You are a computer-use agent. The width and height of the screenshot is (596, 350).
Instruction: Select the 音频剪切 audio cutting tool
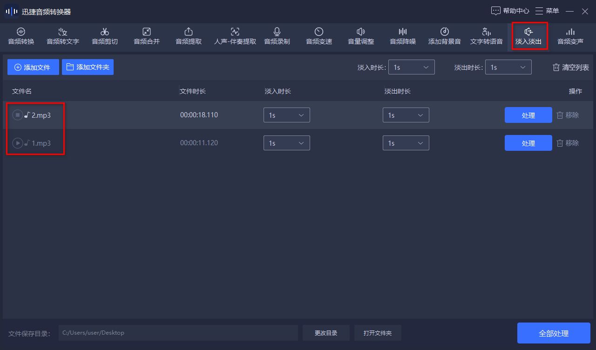(x=105, y=36)
